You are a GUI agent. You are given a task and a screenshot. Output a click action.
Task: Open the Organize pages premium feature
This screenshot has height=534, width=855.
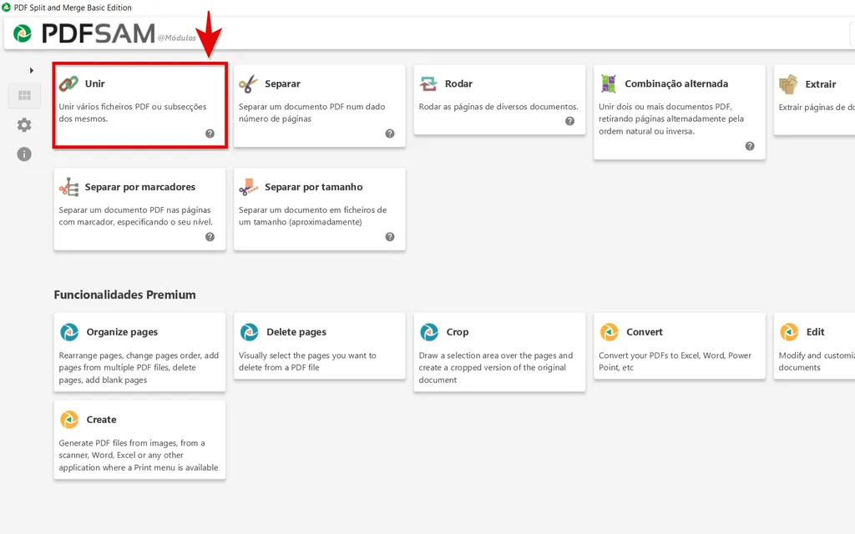[x=139, y=352]
